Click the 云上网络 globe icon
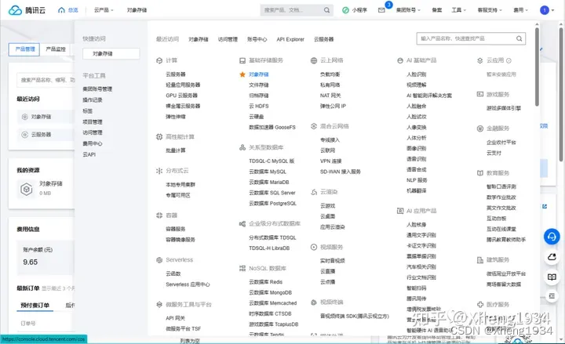Image resolution: width=565 pixels, height=344 pixels. (314, 60)
